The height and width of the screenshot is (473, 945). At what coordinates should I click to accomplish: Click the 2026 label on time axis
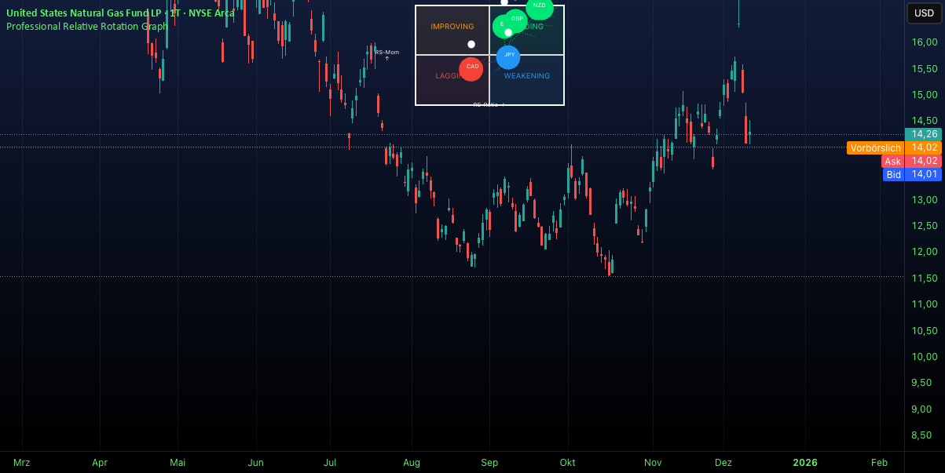pos(805,463)
